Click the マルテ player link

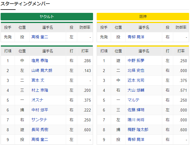click(133, 100)
